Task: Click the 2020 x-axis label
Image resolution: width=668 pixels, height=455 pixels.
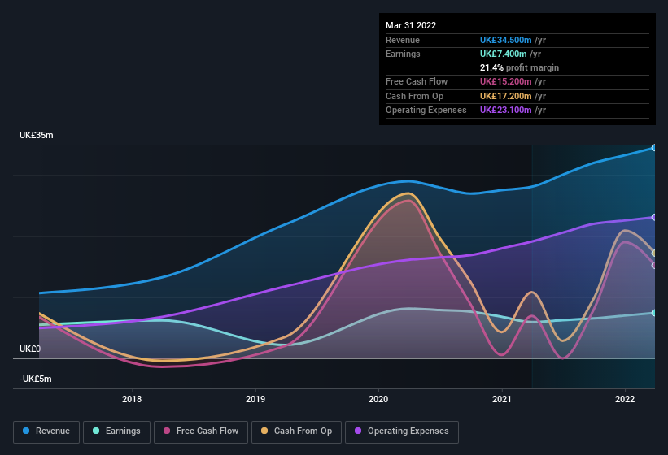Action: click(378, 399)
